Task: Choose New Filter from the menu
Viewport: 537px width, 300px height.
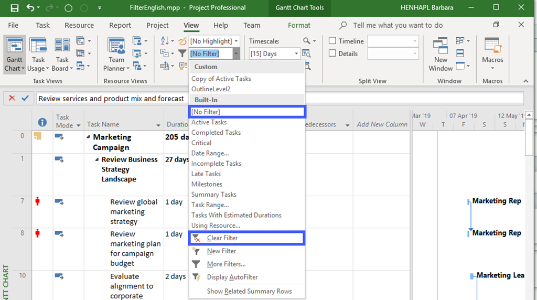Action: (246, 251)
